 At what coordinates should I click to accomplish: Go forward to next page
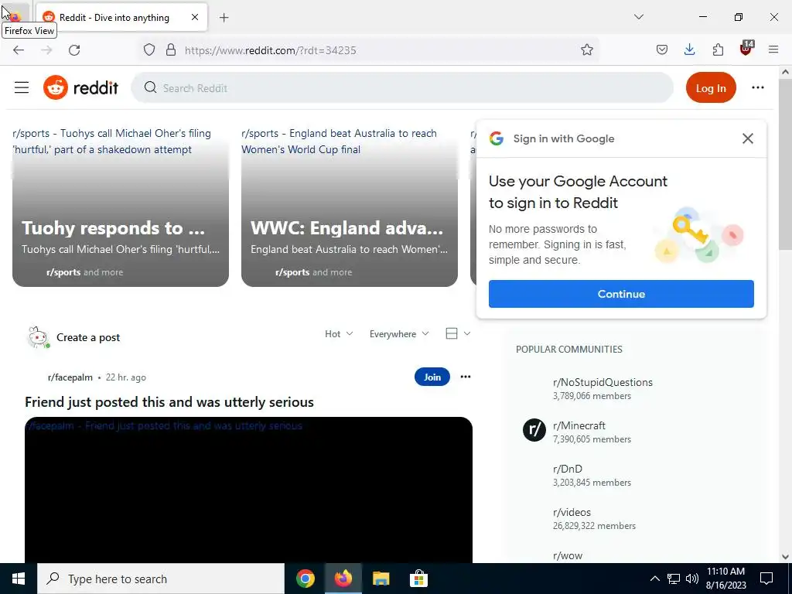point(46,50)
